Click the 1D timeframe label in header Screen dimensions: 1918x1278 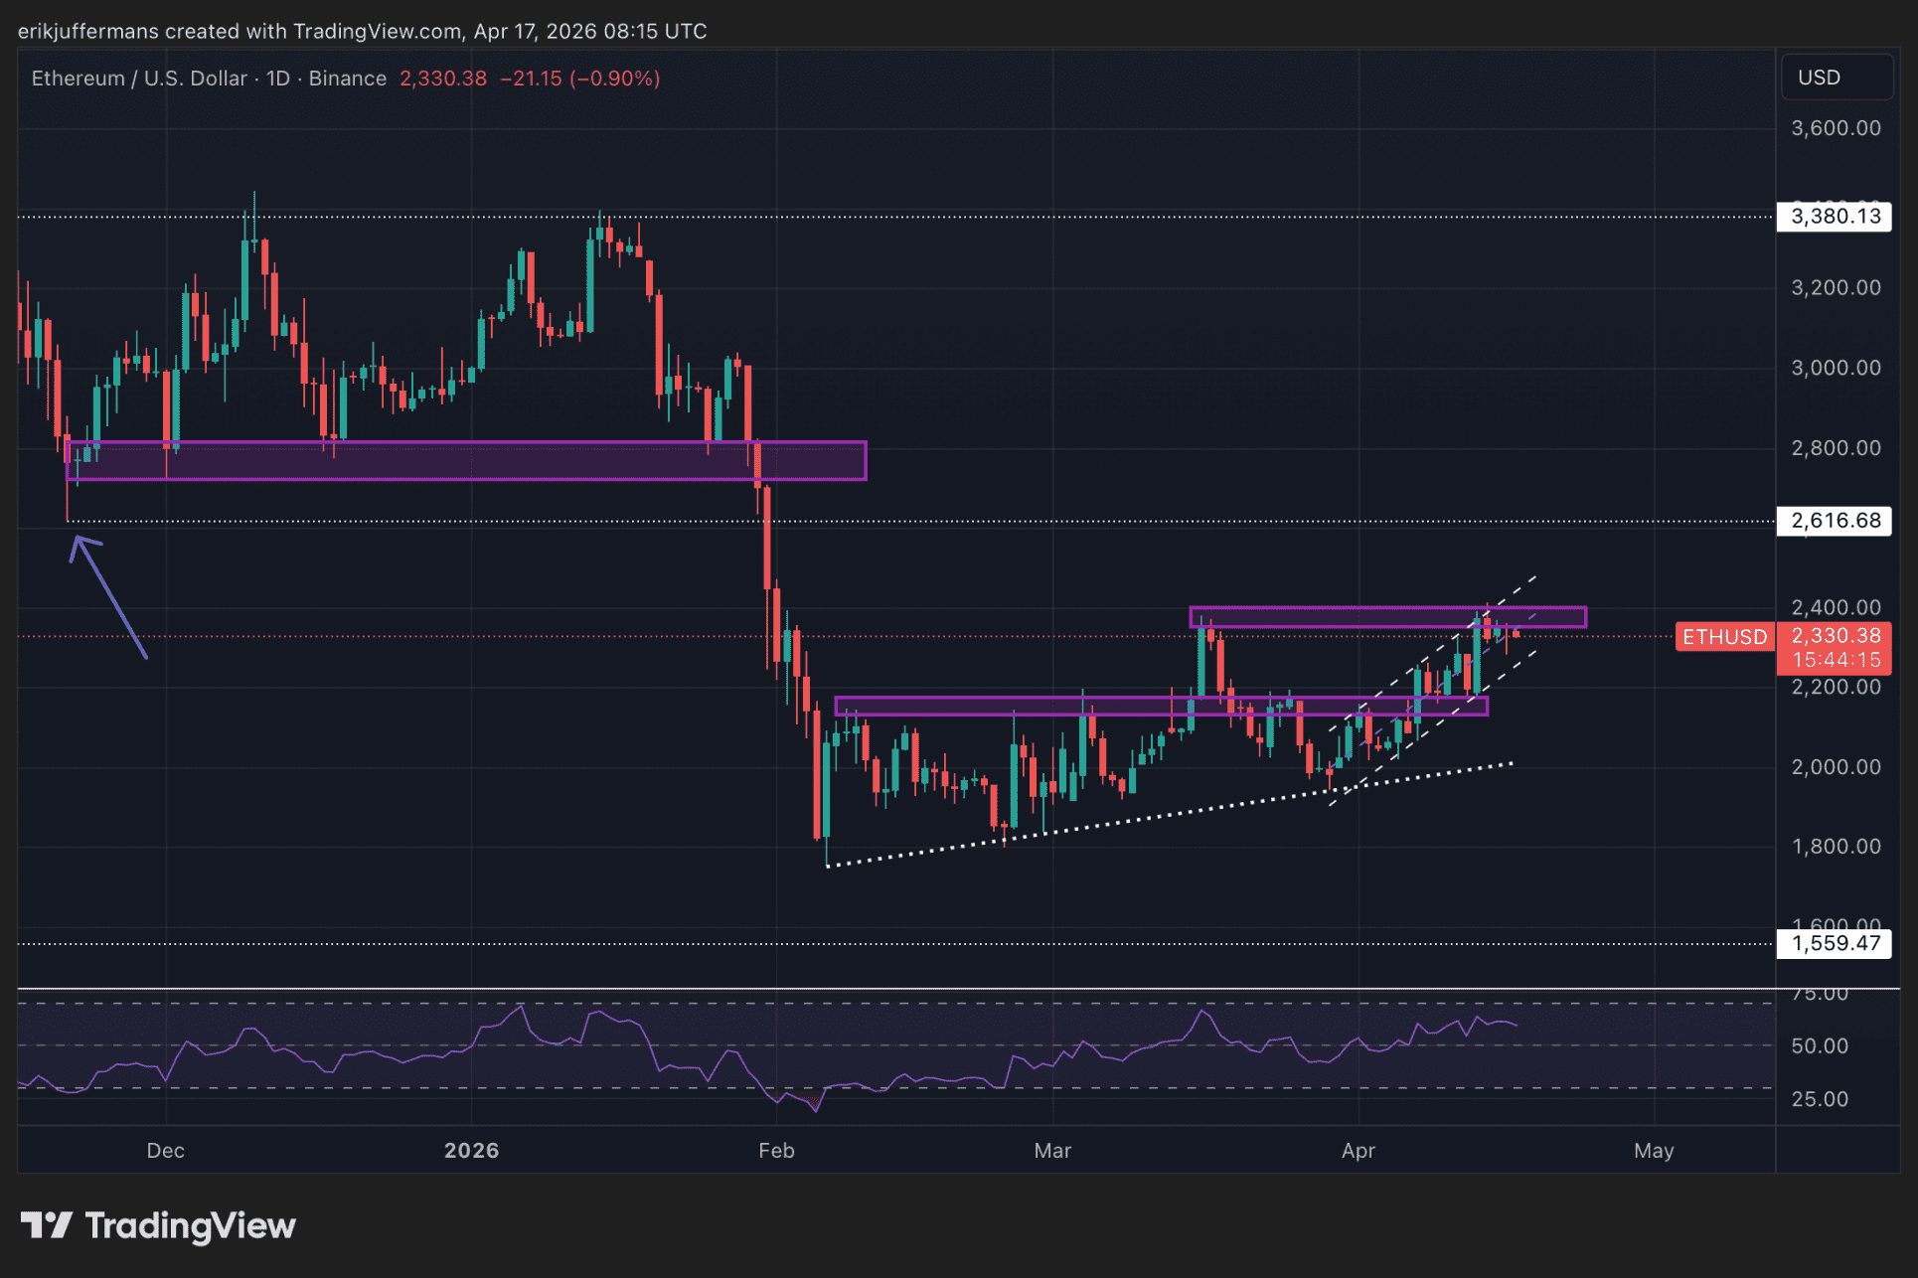(278, 79)
